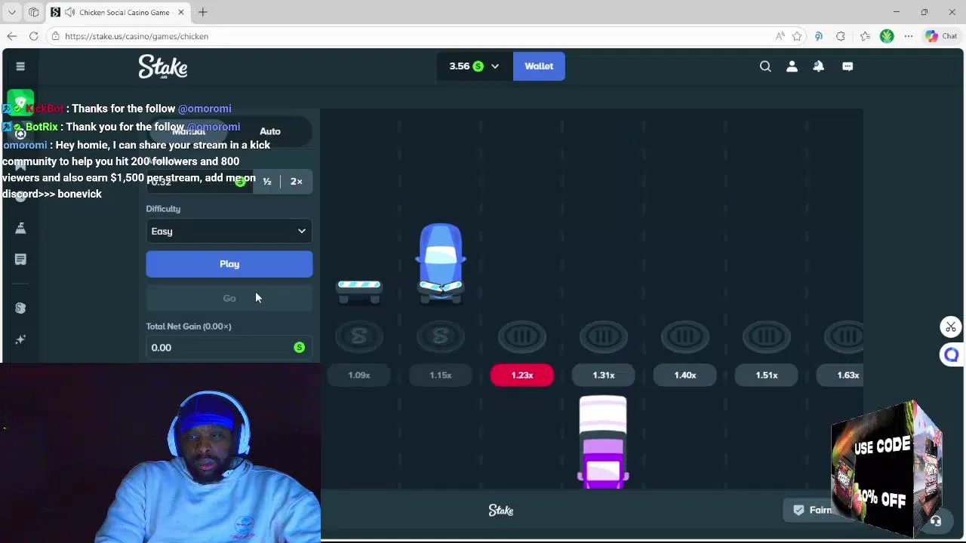Click the green Edge profile avatar
The image size is (966, 543).
[887, 36]
